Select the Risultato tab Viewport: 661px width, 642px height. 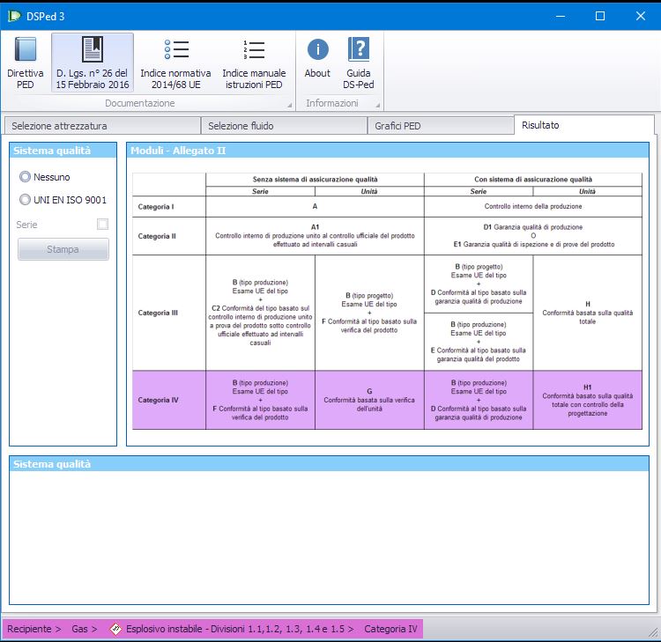click(x=583, y=125)
